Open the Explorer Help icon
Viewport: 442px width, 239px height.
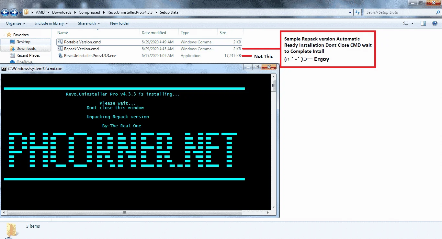click(435, 23)
